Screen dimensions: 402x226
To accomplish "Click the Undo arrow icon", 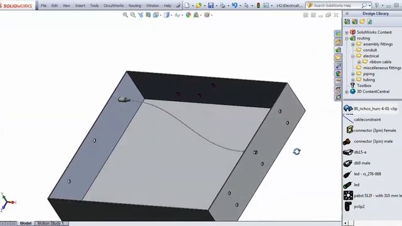I will [234, 5].
